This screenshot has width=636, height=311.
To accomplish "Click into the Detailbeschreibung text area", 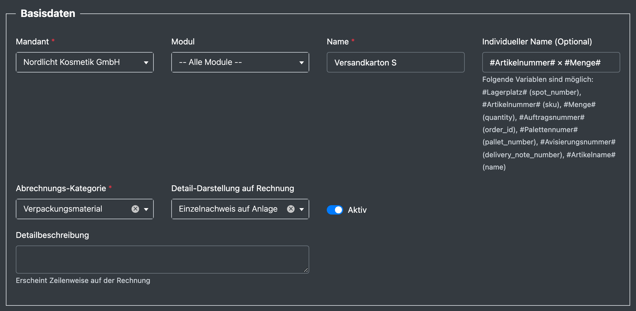I will click(x=163, y=260).
